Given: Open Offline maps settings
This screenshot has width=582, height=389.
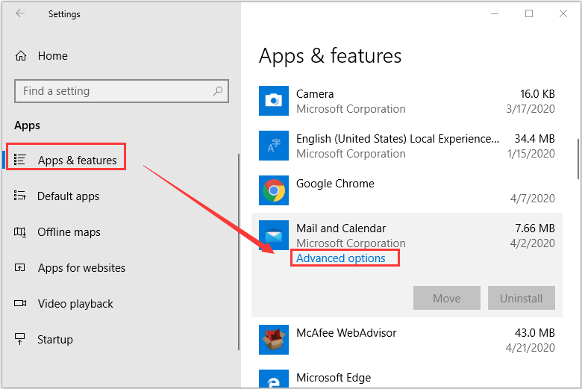Looking at the screenshot, I should (x=69, y=232).
